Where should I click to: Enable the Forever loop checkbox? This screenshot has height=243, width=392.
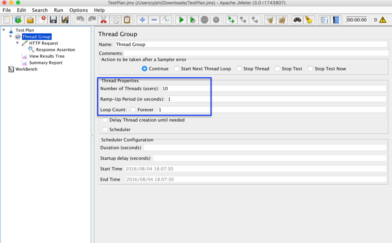tap(133, 110)
